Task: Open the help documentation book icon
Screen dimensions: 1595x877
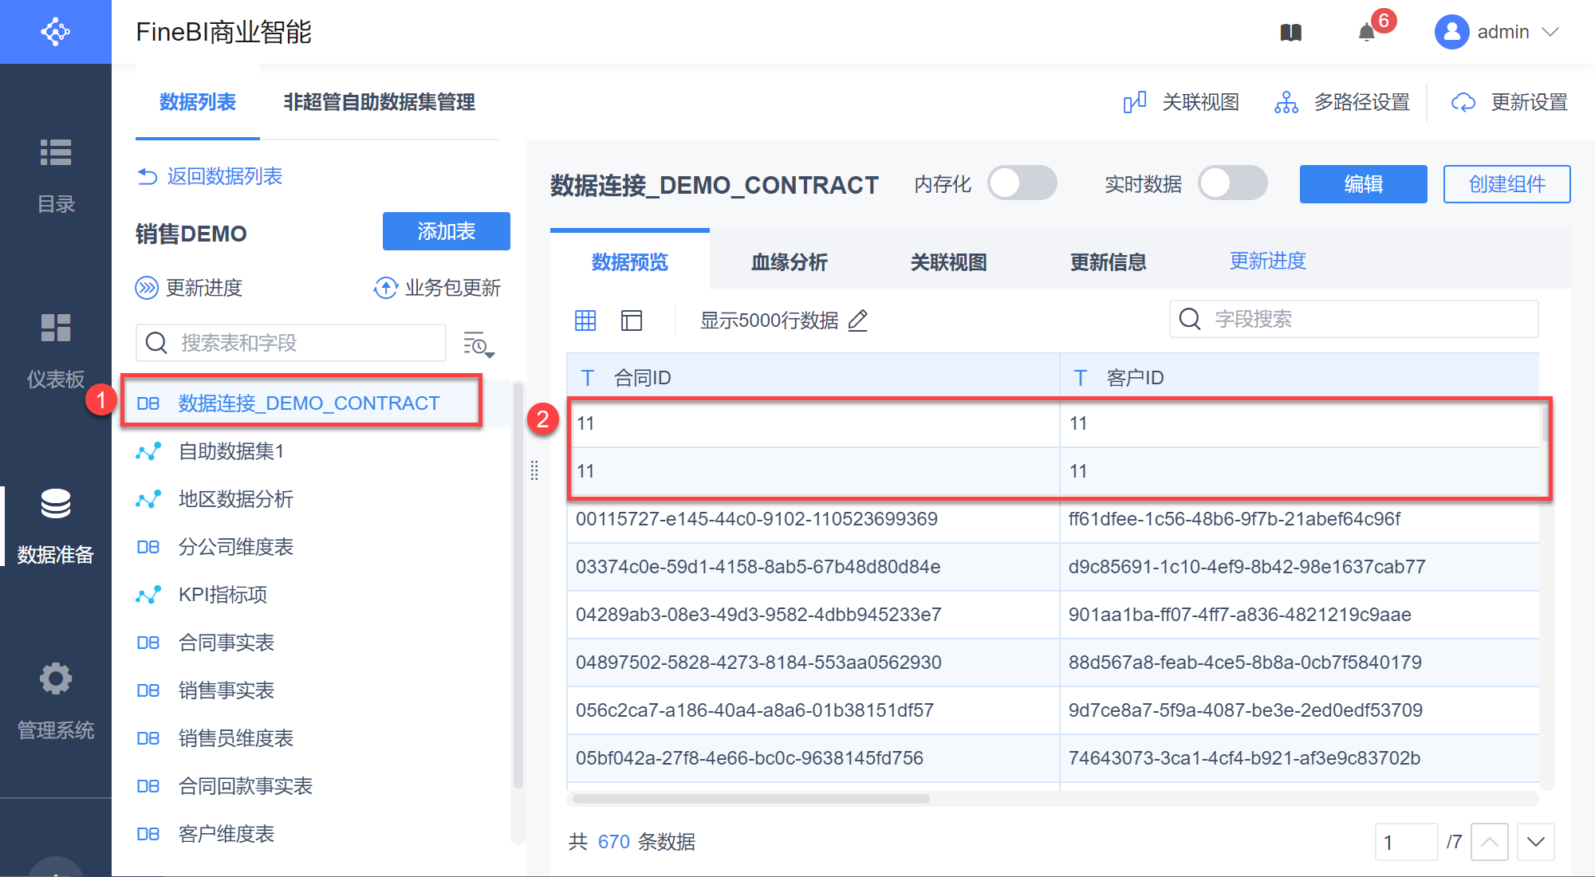Action: [1290, 32]
